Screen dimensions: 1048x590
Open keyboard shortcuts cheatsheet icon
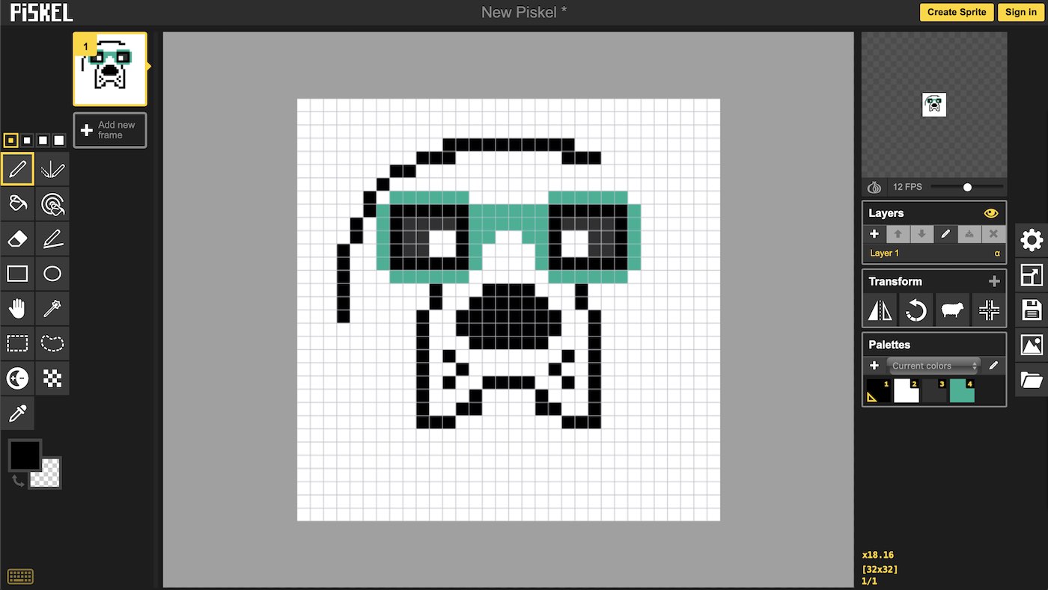point(20,577)
